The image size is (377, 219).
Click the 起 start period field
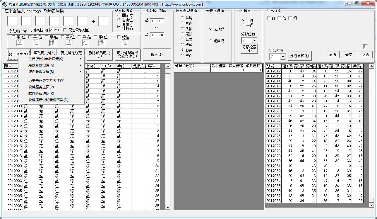coord(157,21)
